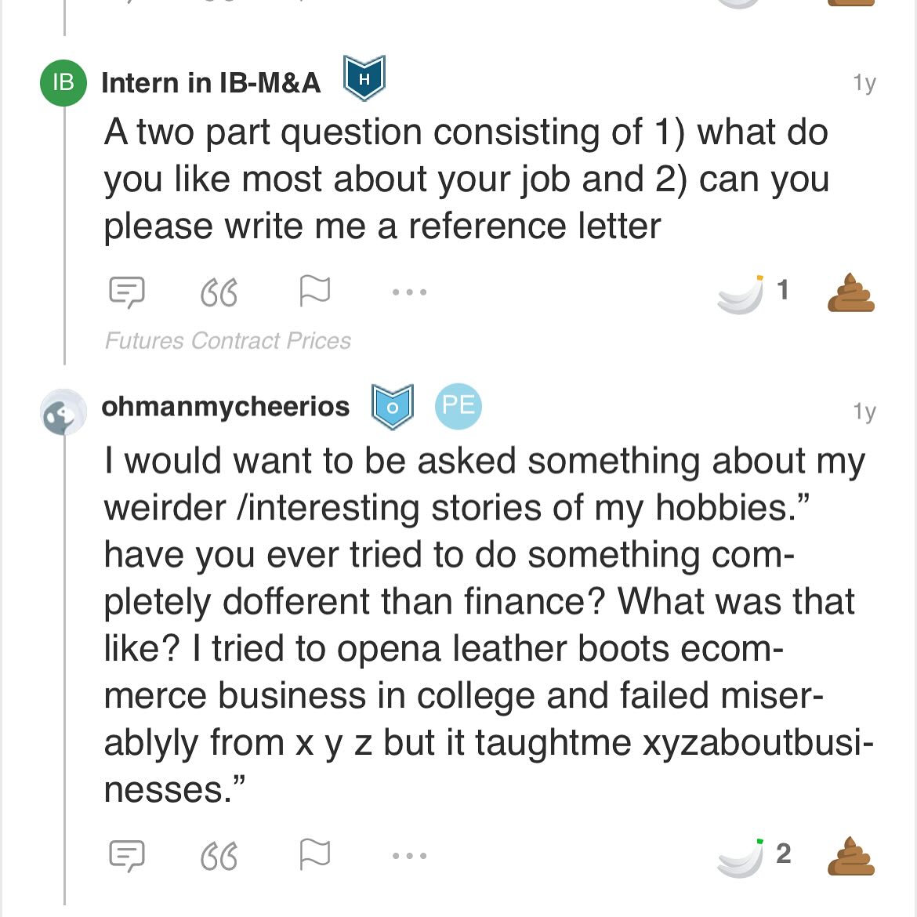Quote the Intern in IB-M&A comment
This screenshot has width=917, height=917.
coord(219,292)
